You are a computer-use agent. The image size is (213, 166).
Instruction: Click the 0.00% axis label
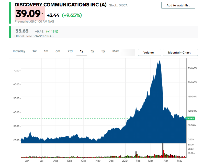click(x=191, y=139)
